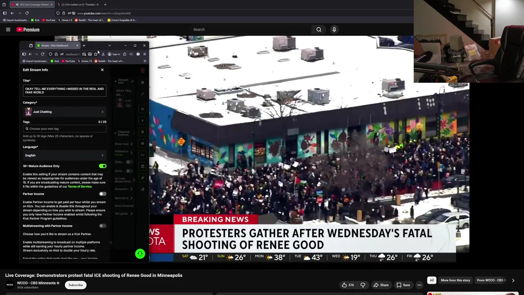Show more bookmarks in Kick window
Screen dimensions: 524x295
(145, 61)
